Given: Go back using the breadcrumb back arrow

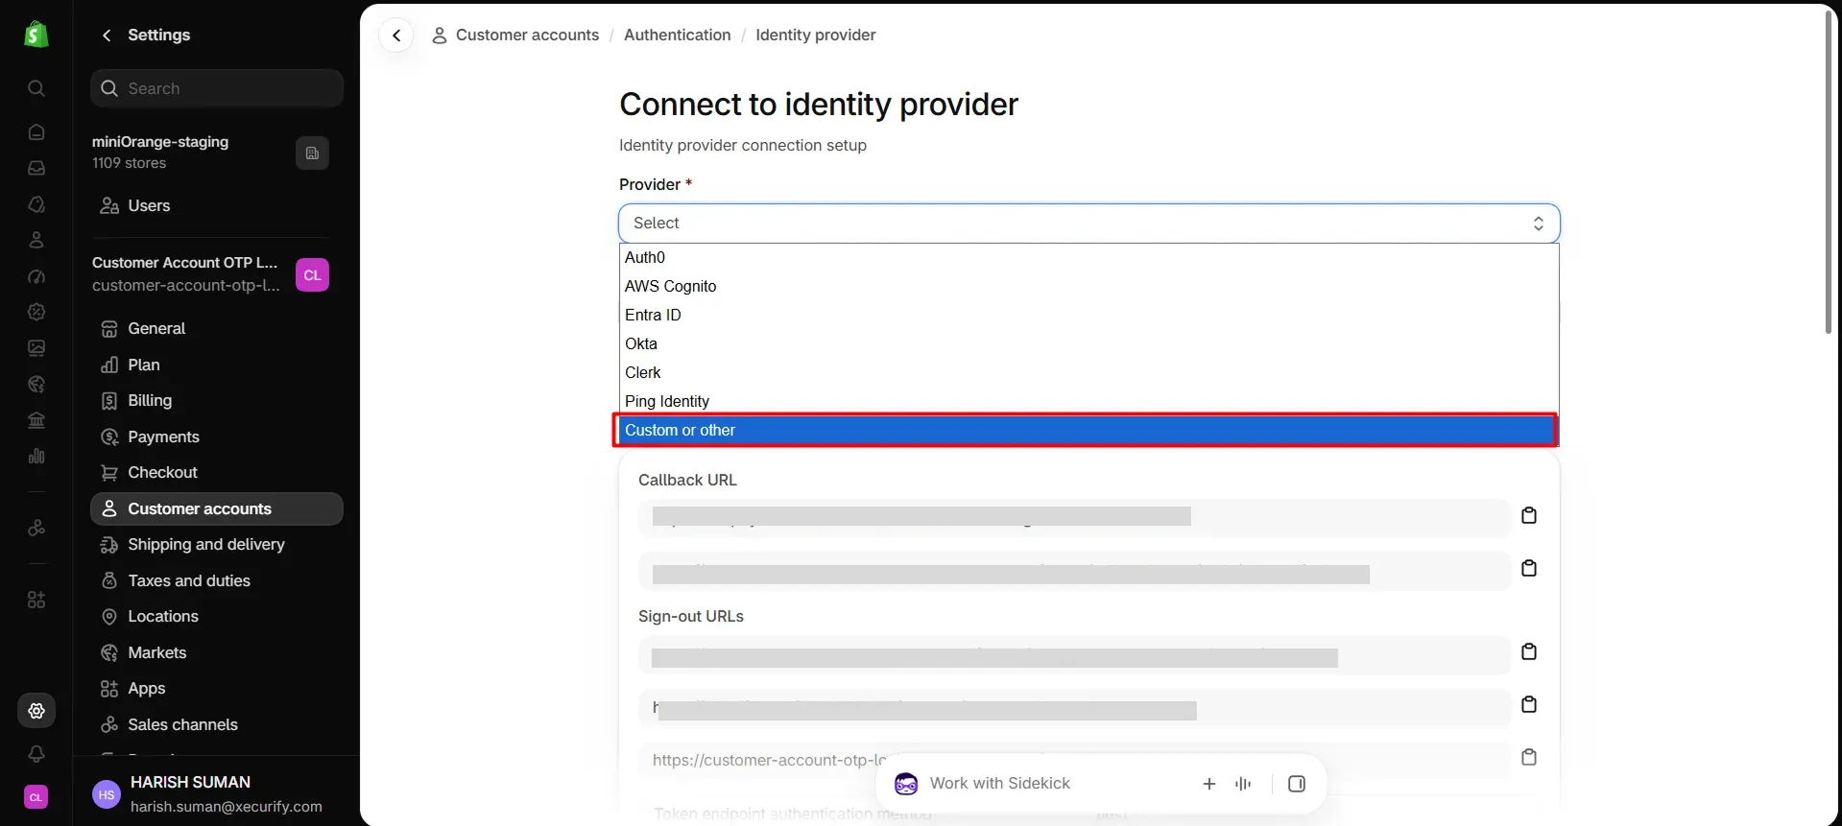Looking at the screenshot, I should pyautogui.click(x=396, y=35).
